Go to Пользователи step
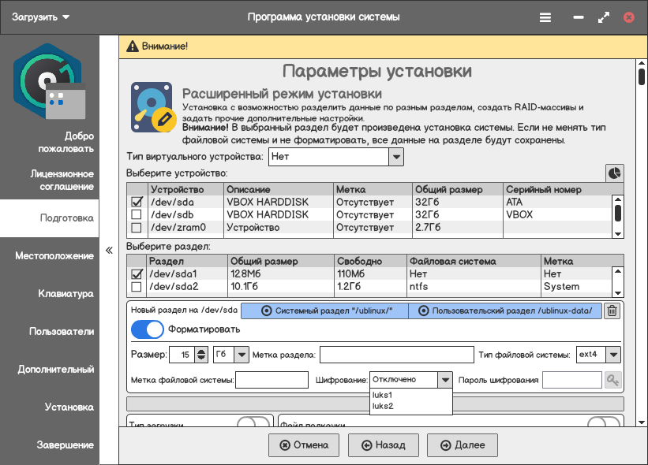This screenshot has width=648, height=465. point(62,331)
